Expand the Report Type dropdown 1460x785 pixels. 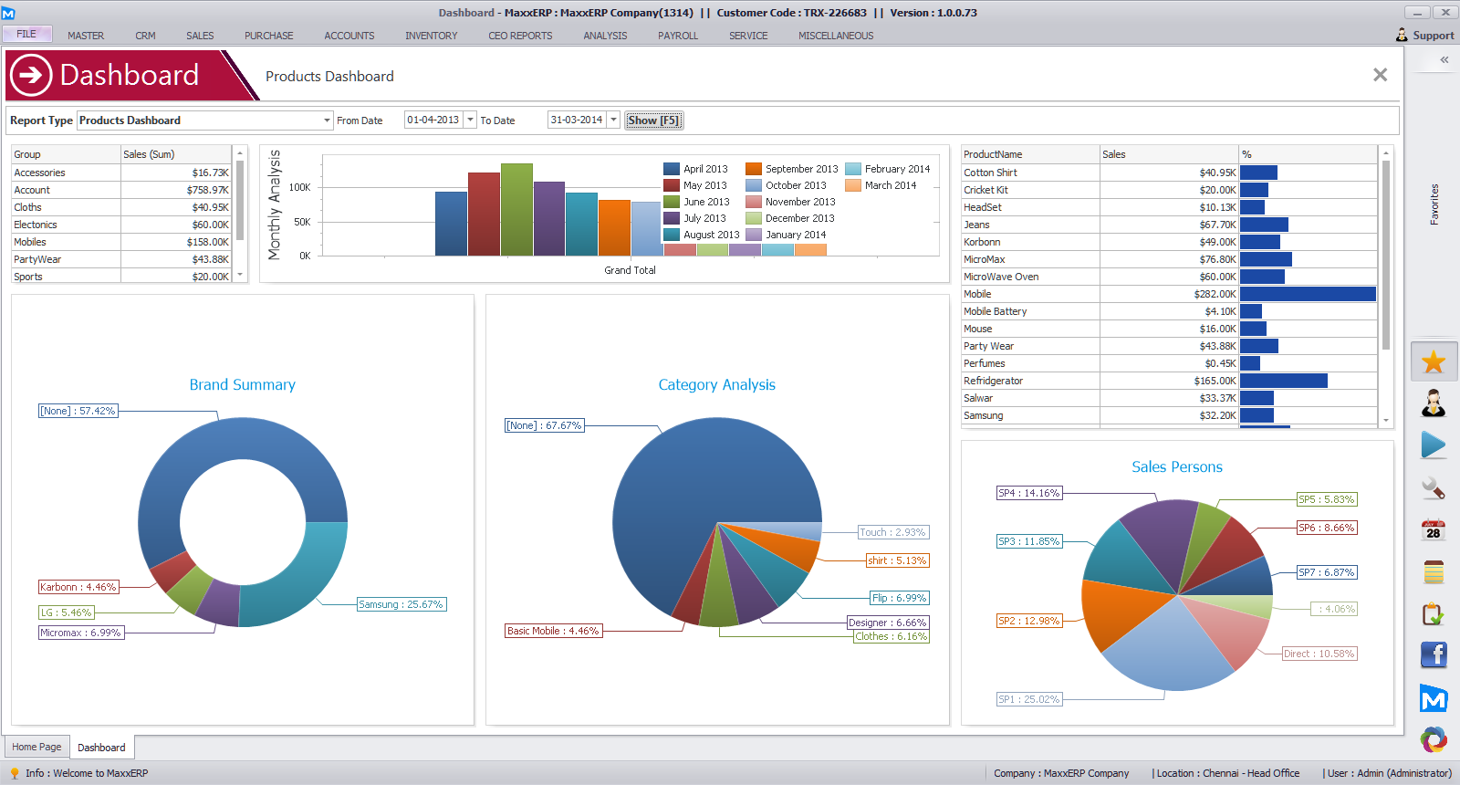327,120
